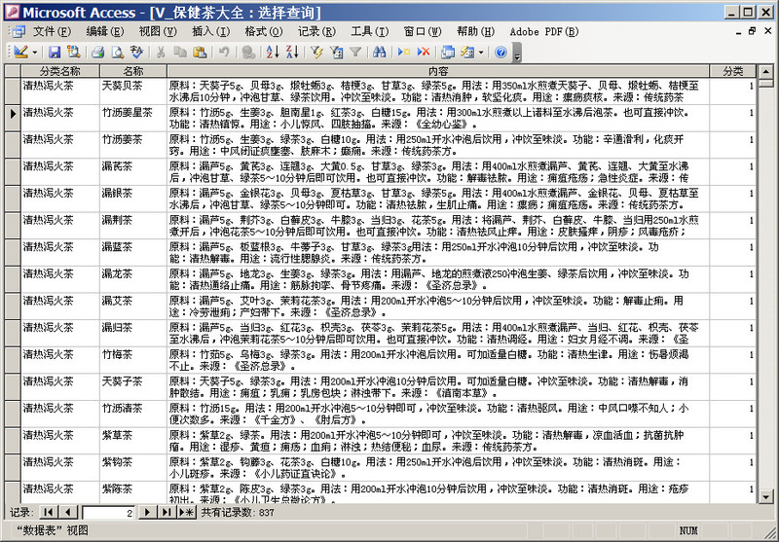
Task: Click the 紫钩茶 name cell
Action: point(133,466)
